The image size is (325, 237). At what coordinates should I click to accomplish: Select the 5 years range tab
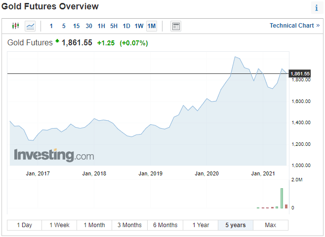tap(236, 225)
